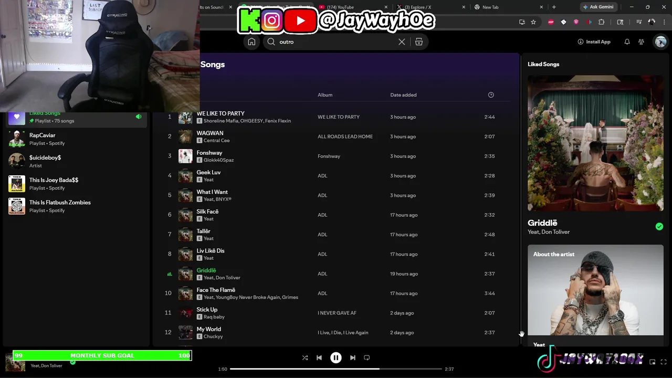Image resolution: width=672 pixels, height=378 pixels.
Task: Select the WAGWAN track row
Action: pyautogui.click(x=336, y=136)
